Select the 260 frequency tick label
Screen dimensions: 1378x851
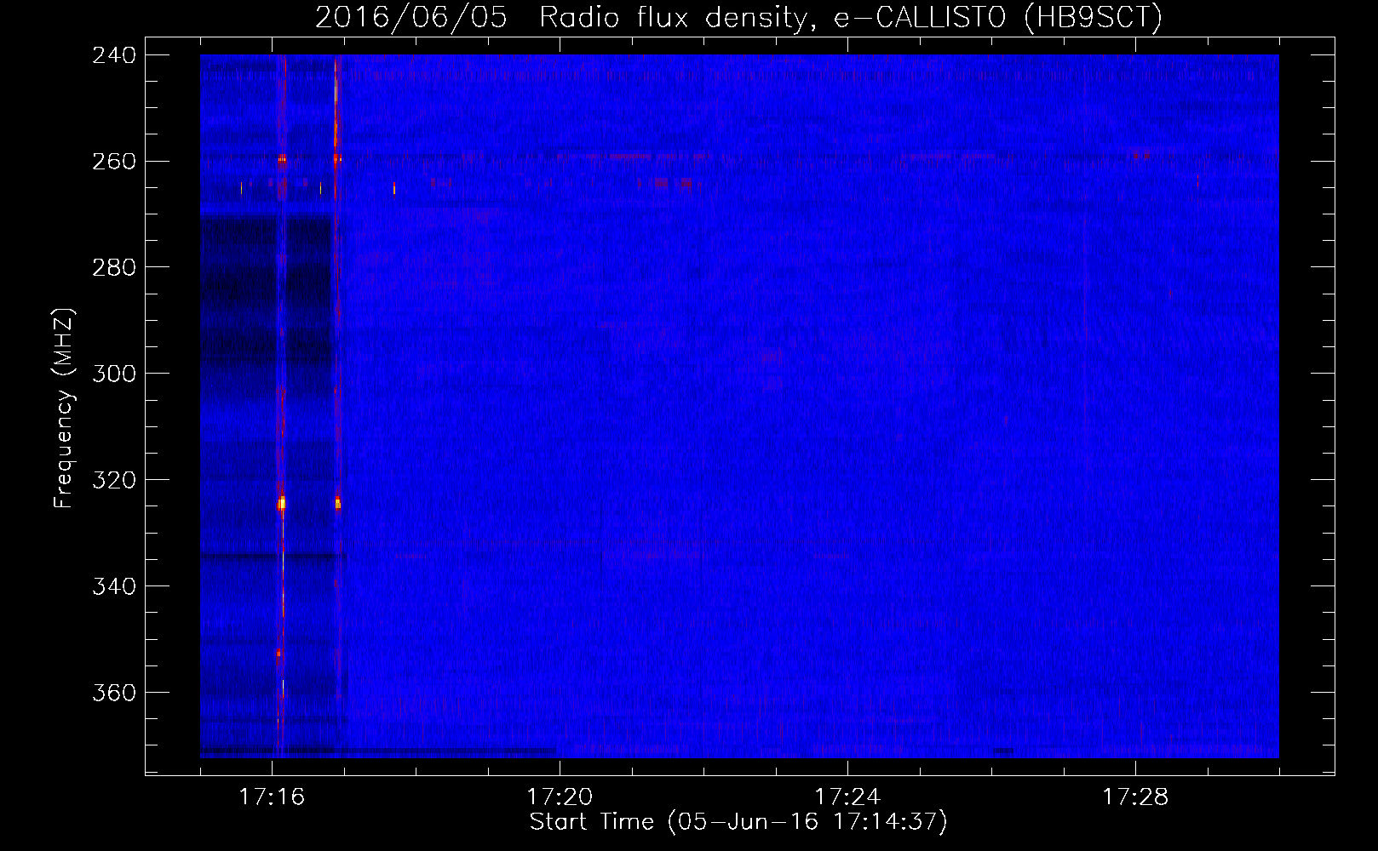coord(114,162)
